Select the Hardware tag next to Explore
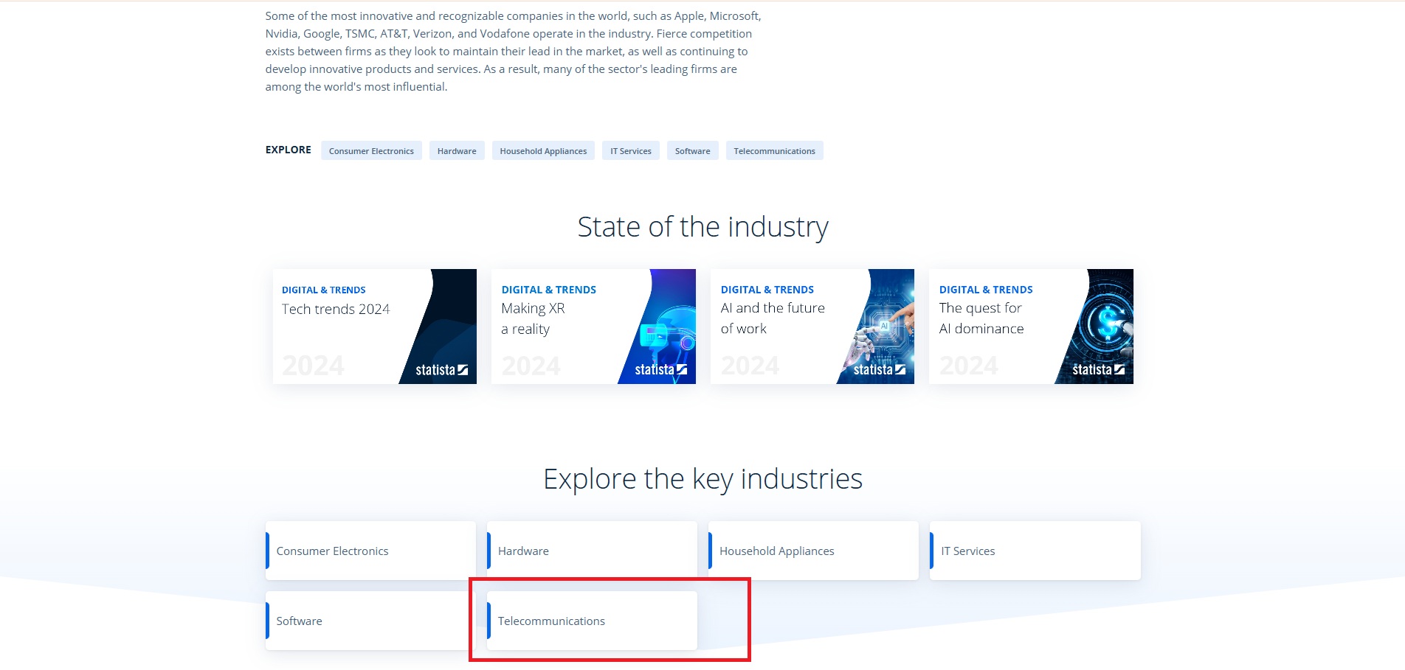This screenshot has height=670, width=1405. pos(457,151)
